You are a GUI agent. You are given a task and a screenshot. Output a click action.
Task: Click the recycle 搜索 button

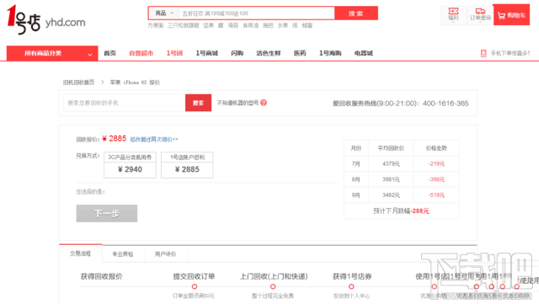[x=199, y=103]
